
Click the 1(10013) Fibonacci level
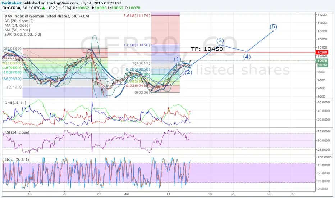pyautogui.click(x=141, y=63)
